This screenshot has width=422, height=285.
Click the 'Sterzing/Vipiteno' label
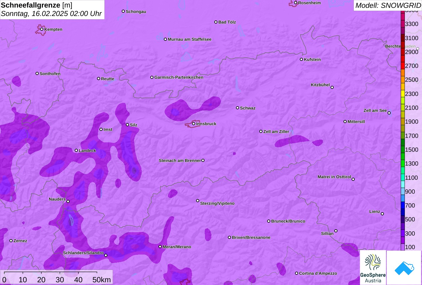coord(217,203)
